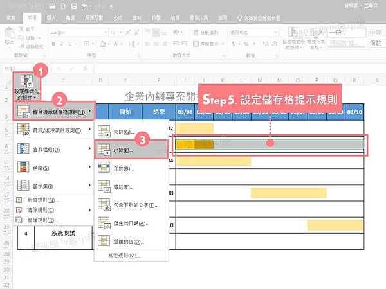Select 重複的值(D)... option
The image size is (386, 289).
click(x=131, y=241)
